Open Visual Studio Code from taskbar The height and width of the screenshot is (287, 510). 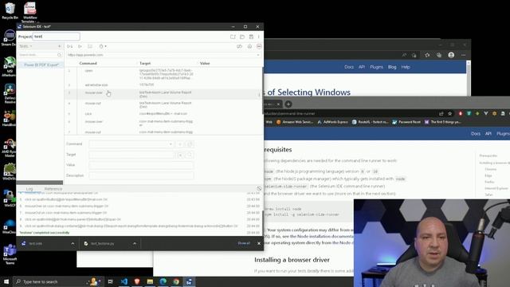click(124, 281)
